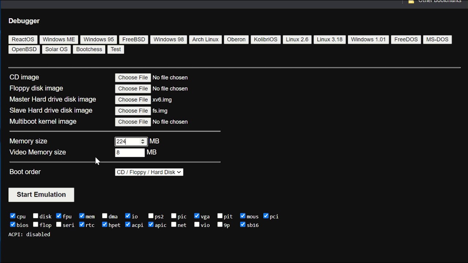Toggle the io checkbox
468x263 pixels.
pyautogui.click(x=128, y=216)
